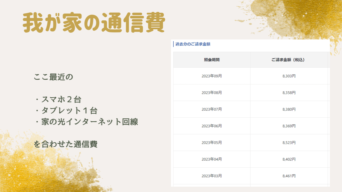Screen dimensions: 342x192
Task: Click the text ここ最近の
Action: (x=53, y=77)
